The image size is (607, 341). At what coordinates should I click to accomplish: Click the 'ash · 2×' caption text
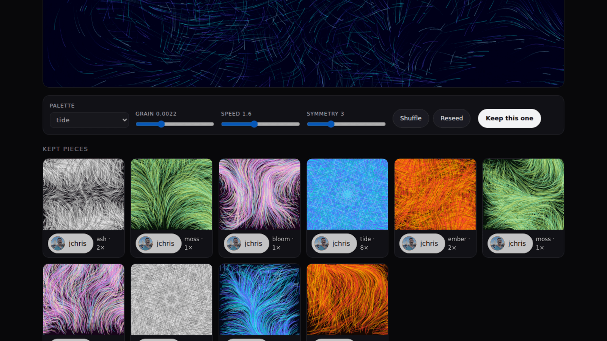[x=103, y=243]
